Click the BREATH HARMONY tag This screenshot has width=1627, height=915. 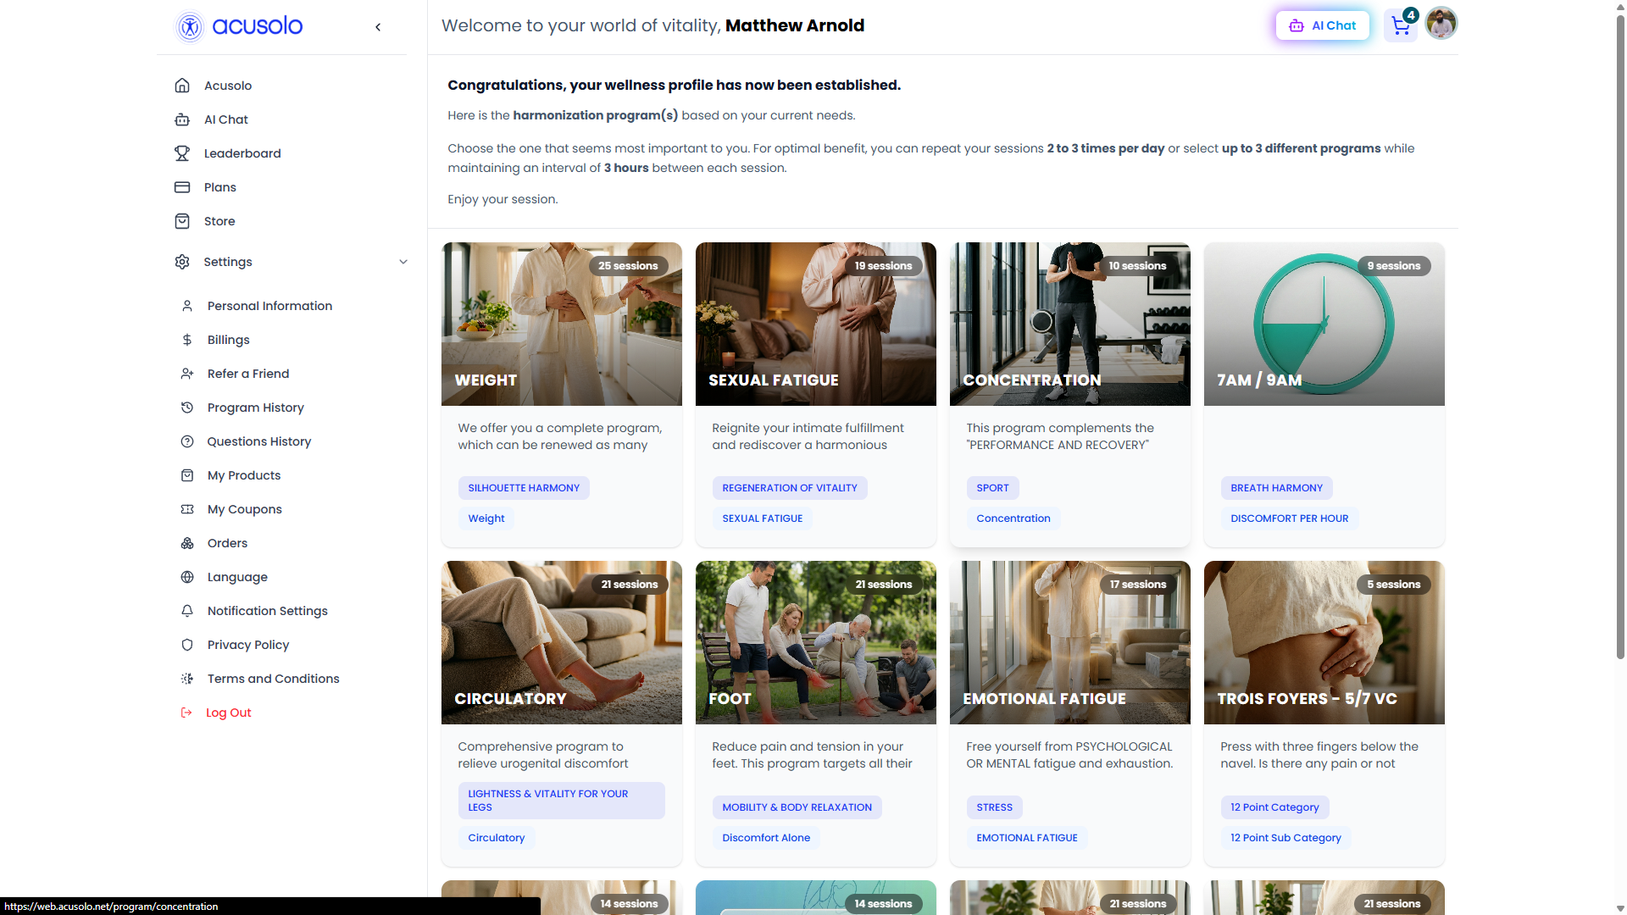tap(1276, 488)
